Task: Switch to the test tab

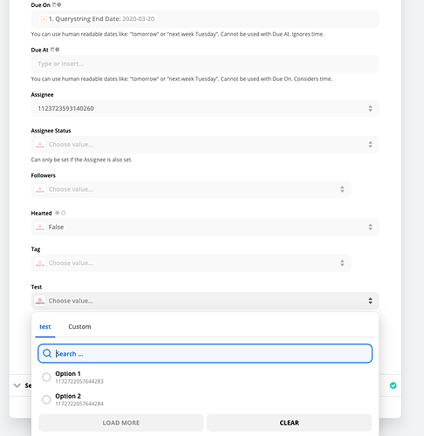Action: [45, 327]
